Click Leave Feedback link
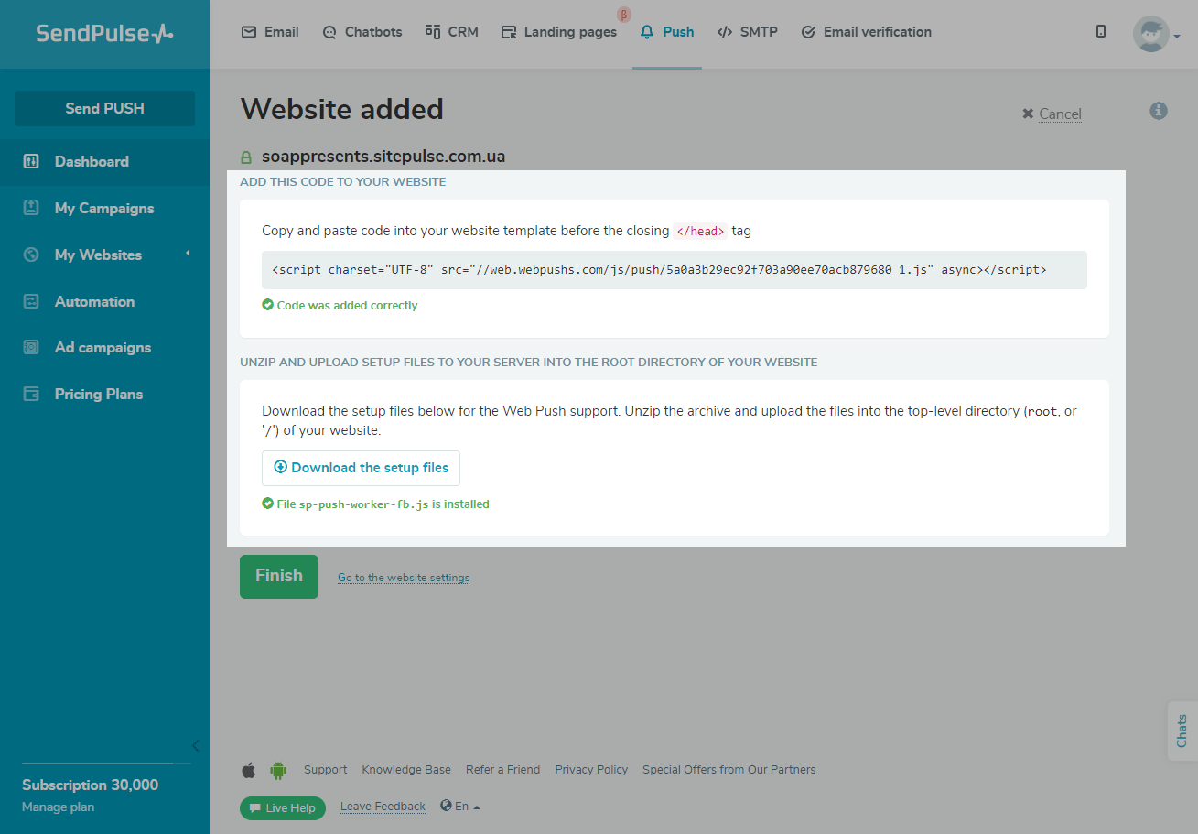The height and width of the screenshot is (834, 1198). click(x=383, y=807)
